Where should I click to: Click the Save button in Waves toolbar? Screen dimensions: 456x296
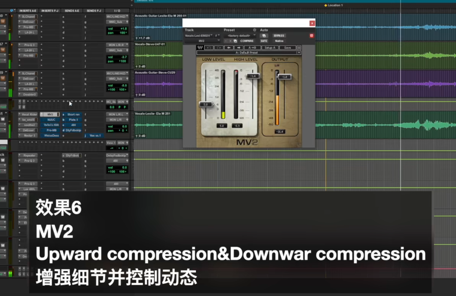(288, 47)
